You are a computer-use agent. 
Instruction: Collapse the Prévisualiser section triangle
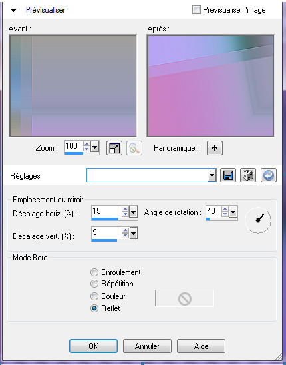tap(14, 10)
